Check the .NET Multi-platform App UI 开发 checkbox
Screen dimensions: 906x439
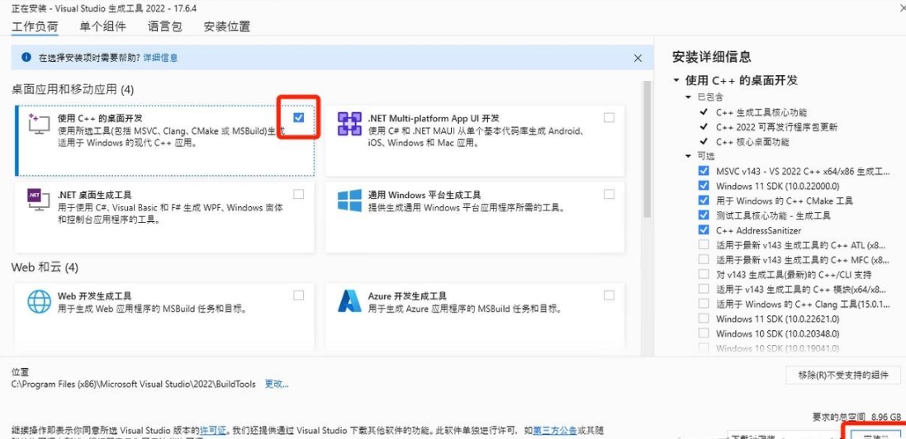pyautogui.click(x=609, y=117)
